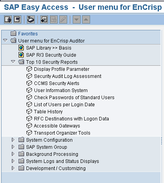Click the User menu toolbar icon

(8, 20)
